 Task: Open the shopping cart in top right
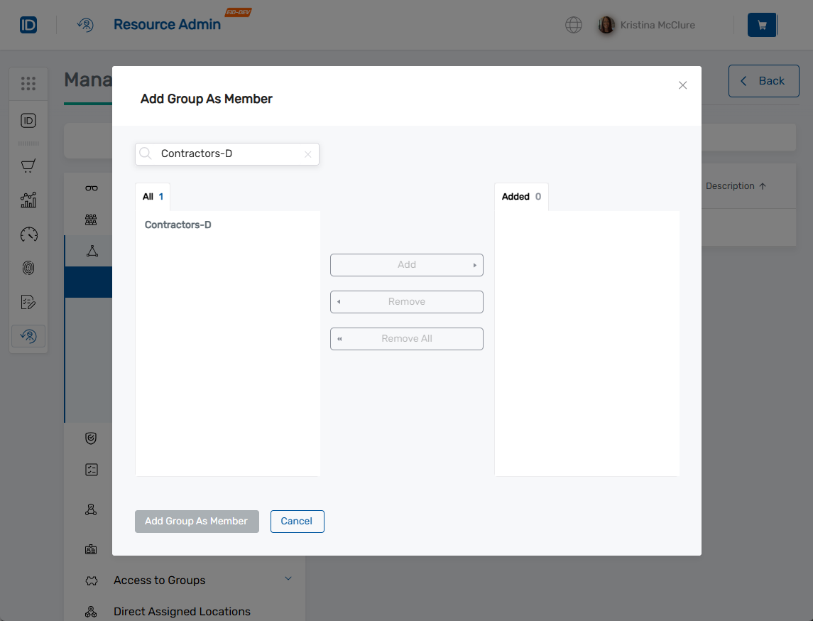click(761, 24)
